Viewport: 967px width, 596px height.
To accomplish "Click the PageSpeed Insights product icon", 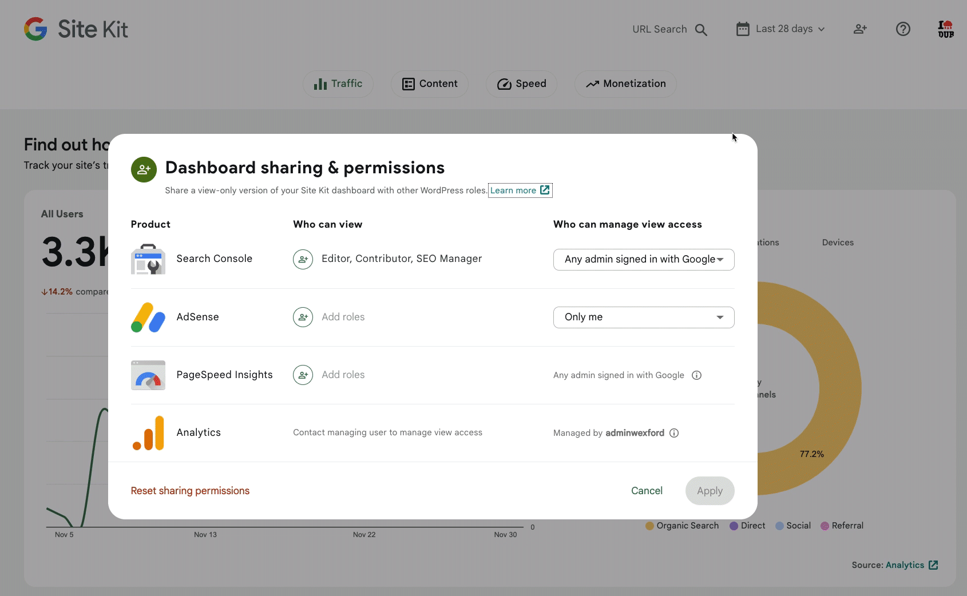I will point(148,375).
